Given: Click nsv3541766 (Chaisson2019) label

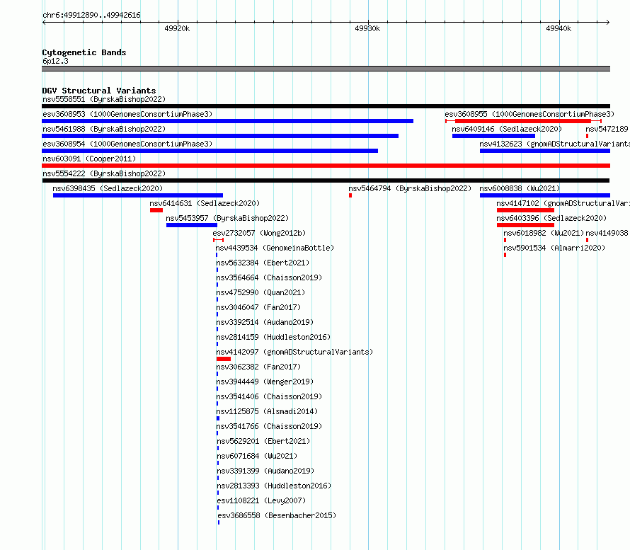Looking at the screenshot, I should pos(269,426).
